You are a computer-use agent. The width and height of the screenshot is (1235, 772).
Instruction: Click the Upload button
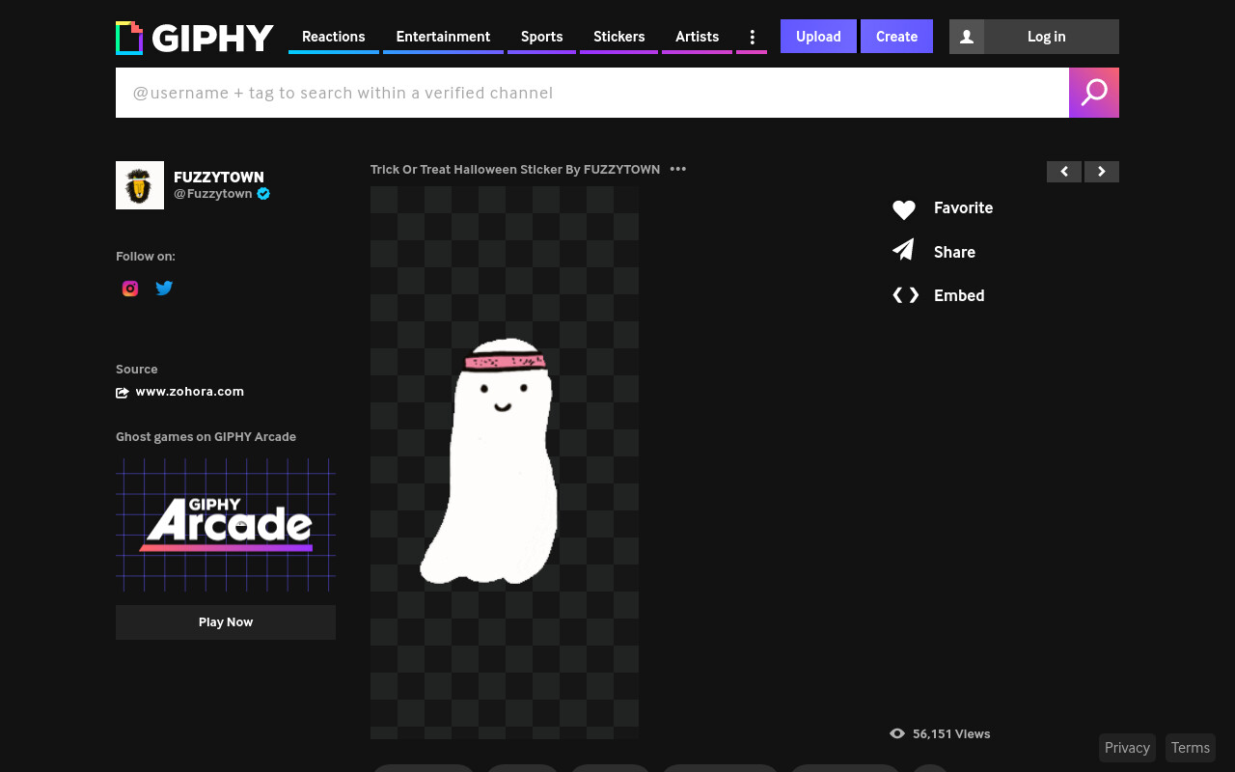tap(818, 37)
